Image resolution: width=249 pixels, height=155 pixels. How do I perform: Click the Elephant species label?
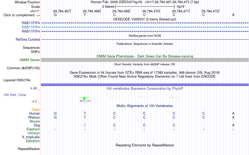pos(33,129)
